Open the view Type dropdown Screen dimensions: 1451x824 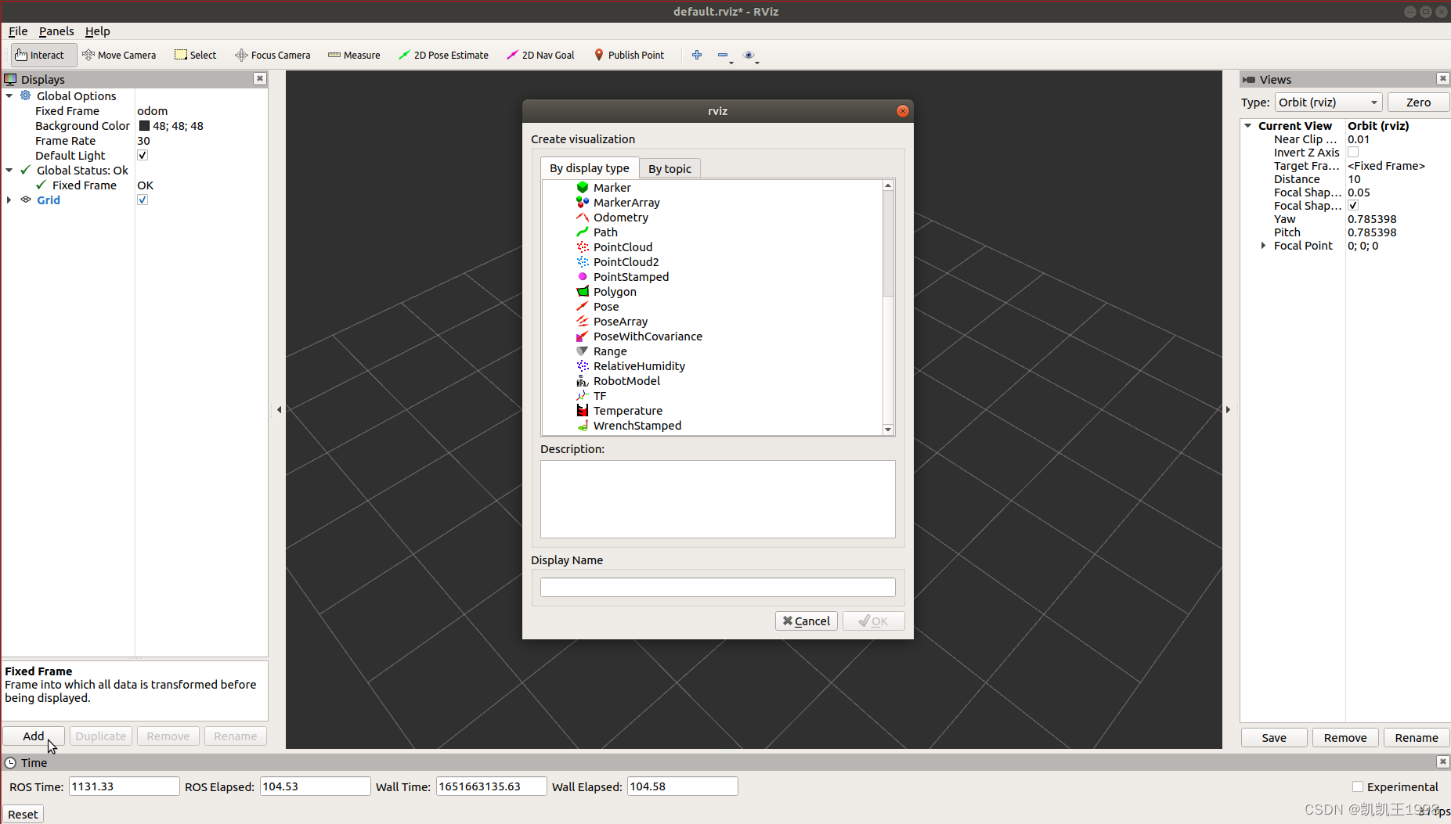(1328, 103)
